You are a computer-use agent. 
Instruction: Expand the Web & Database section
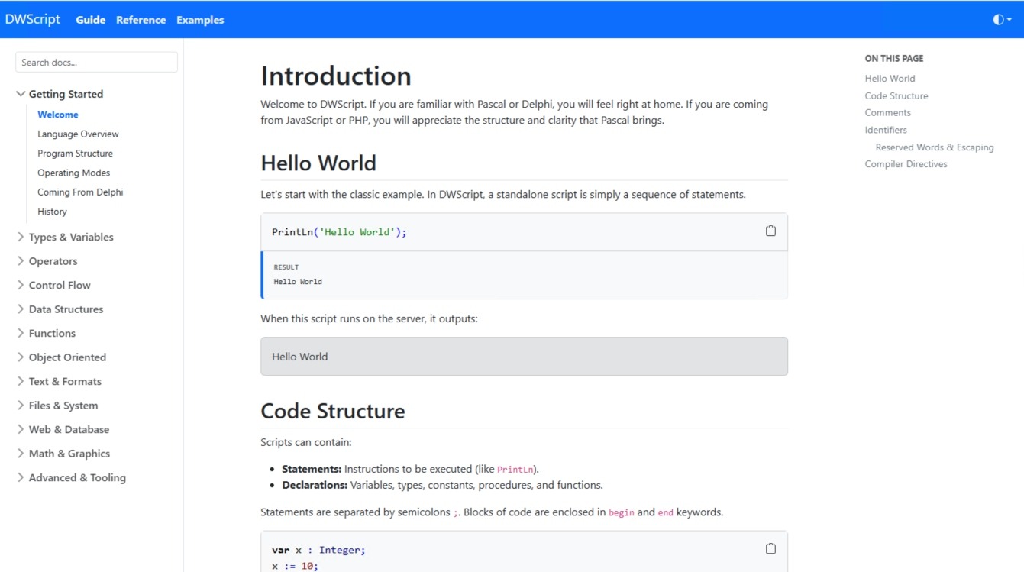(x=69, y=429)
